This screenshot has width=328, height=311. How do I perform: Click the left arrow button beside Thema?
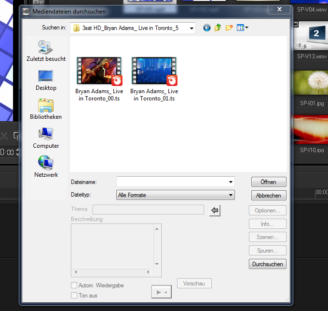tap(215, 210)
